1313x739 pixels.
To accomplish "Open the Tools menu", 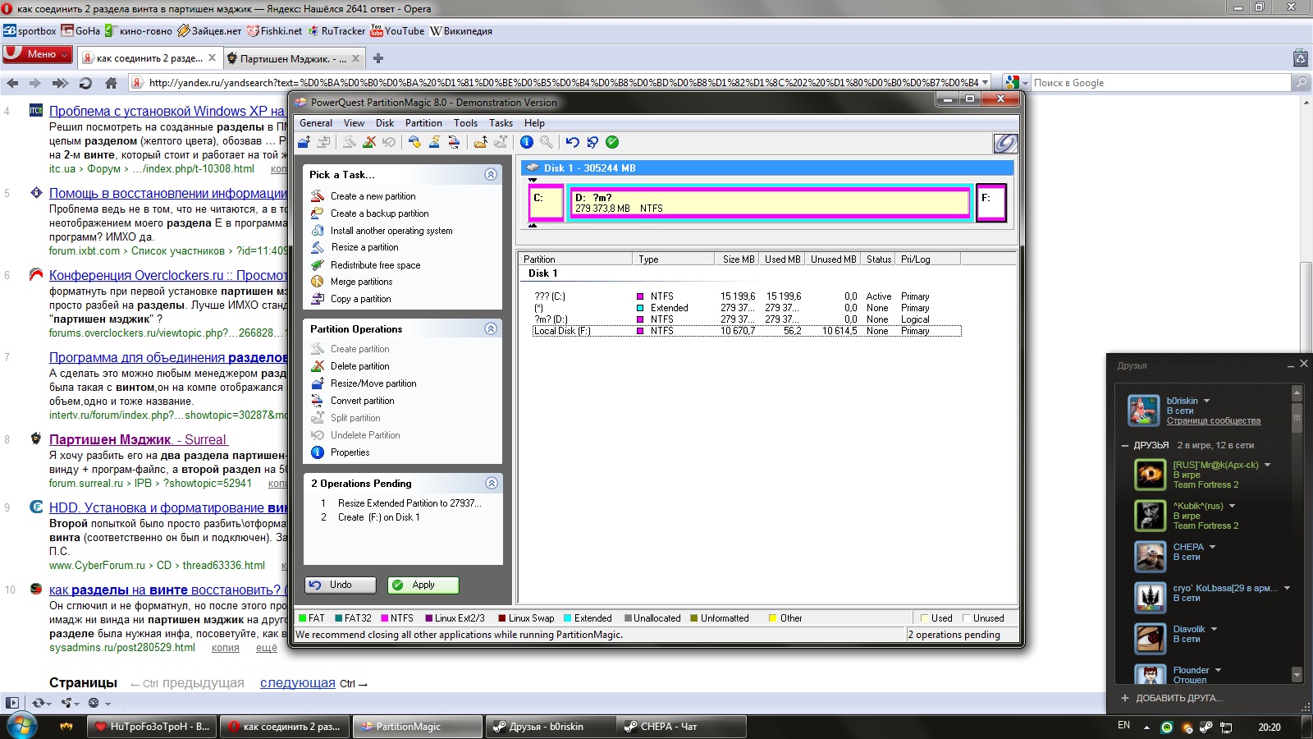I will (x=465, y=123).
